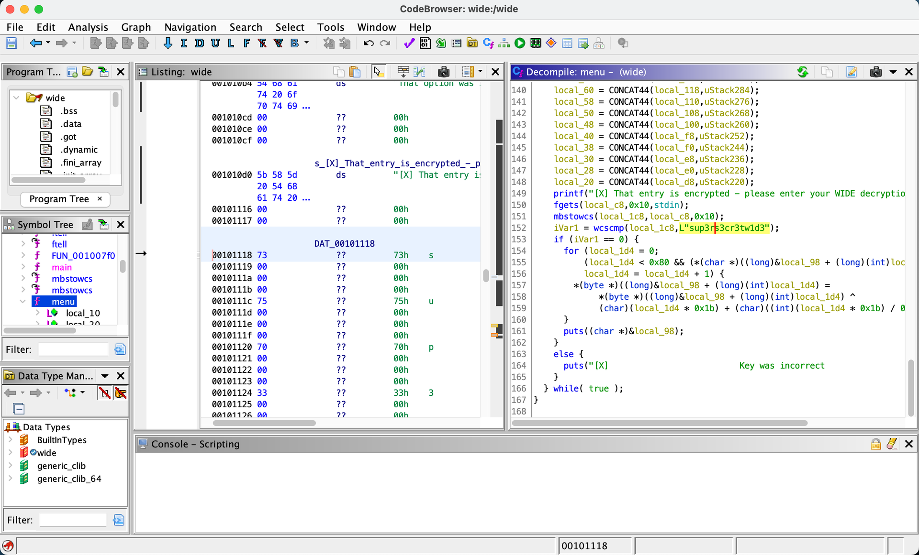Expand 'BuiltInTypes' in Data Types tree
This screenshot has height=555, width=919.
pyautogui.click(x=11, y=440)
